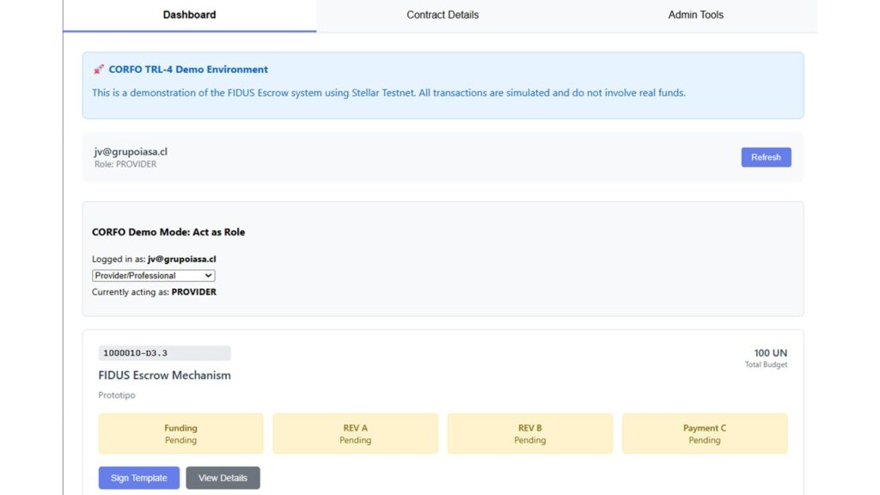Click the FIDUS Escrow Mechanism title
Image resolution: width=880 pixels, height=495 pixels.
[x=164, y=376]
